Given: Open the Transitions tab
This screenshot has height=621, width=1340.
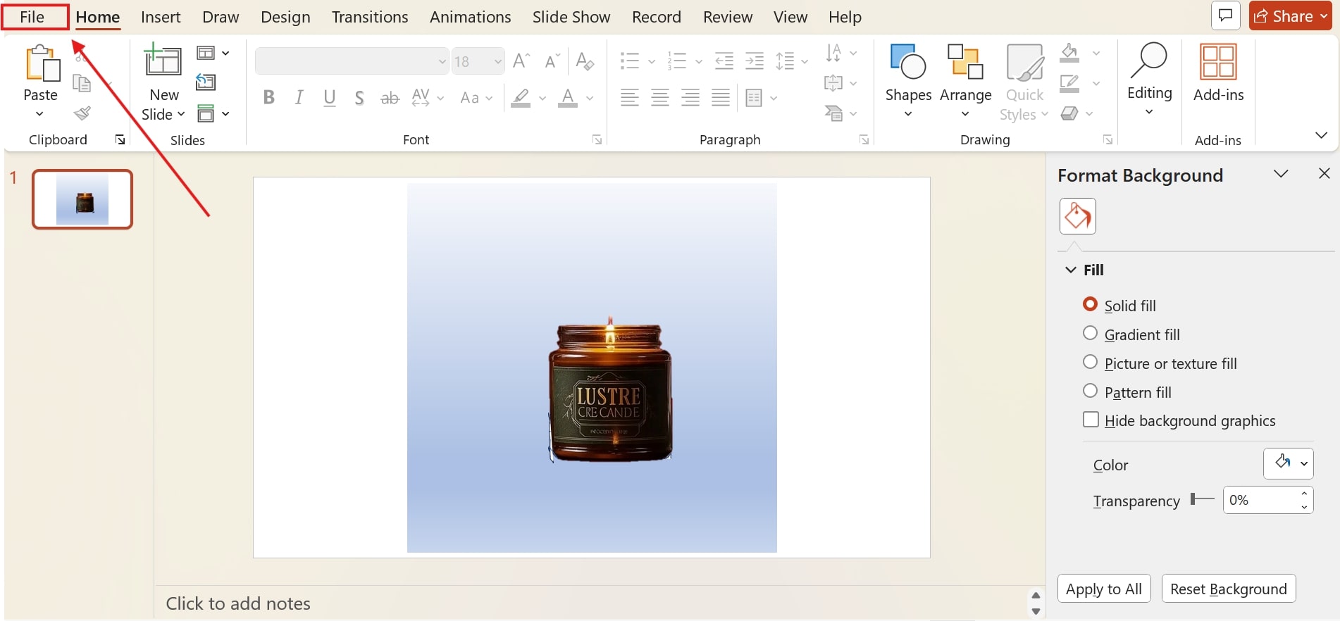Looking at the screenshot, I should pyautogui.click(x=370, y=17).
